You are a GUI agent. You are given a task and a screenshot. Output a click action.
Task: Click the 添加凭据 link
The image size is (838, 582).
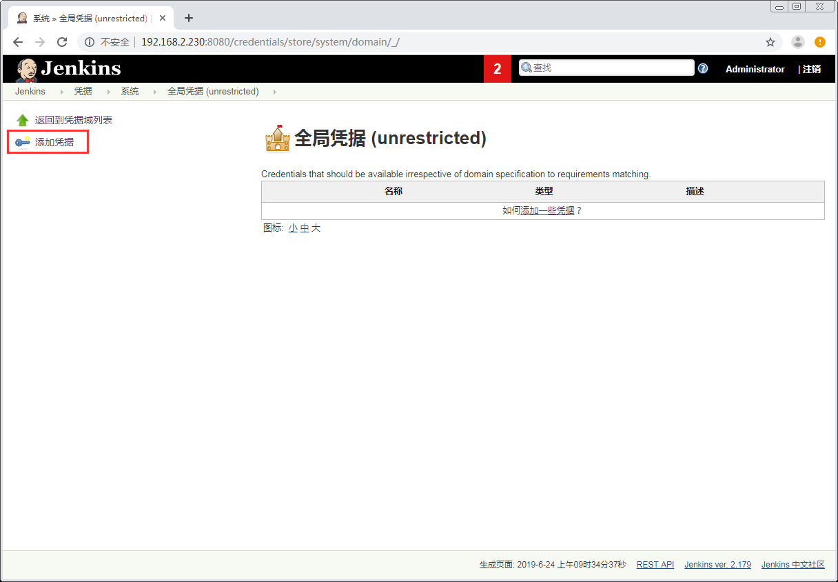pos(54,142)
